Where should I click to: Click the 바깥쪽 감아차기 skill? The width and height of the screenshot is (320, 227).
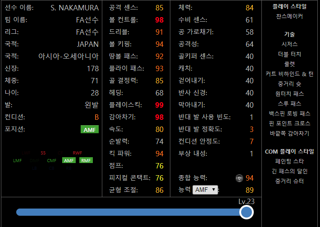(x=289, y=133)
